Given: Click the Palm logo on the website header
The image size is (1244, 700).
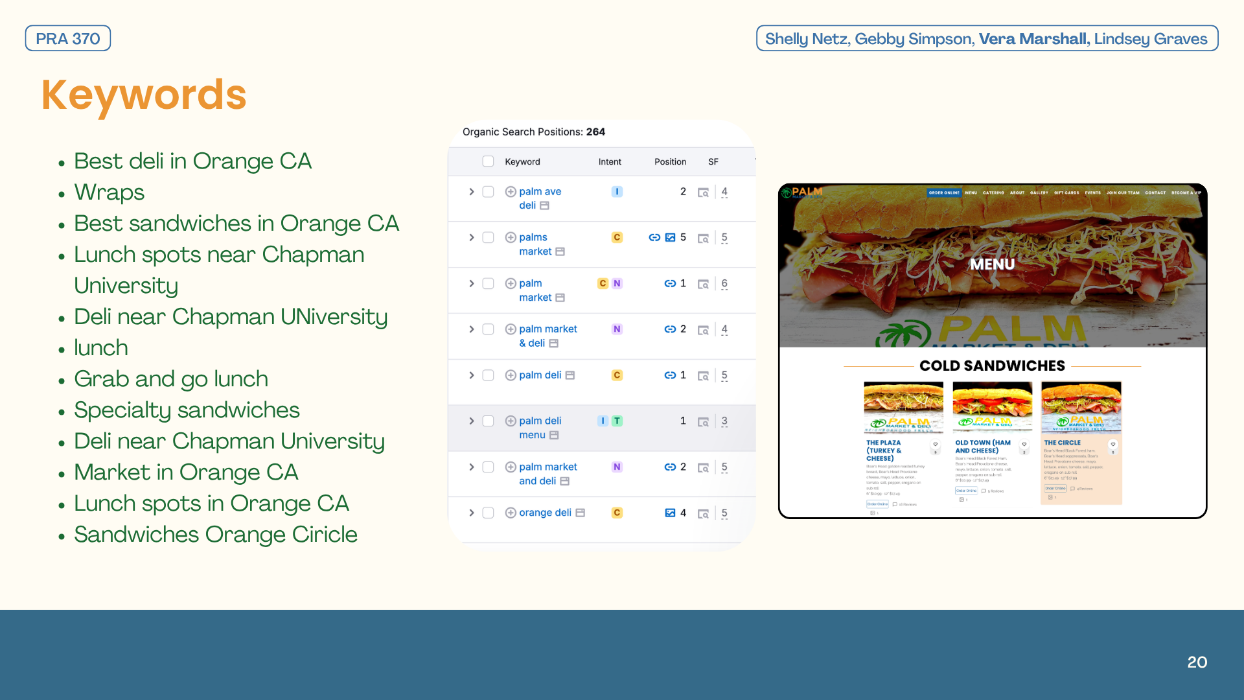Looking at the screenshot, I should coord(802,192).
